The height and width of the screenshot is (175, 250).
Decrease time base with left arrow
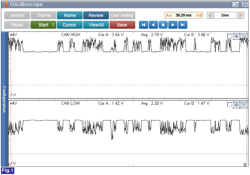pos(210,15)
